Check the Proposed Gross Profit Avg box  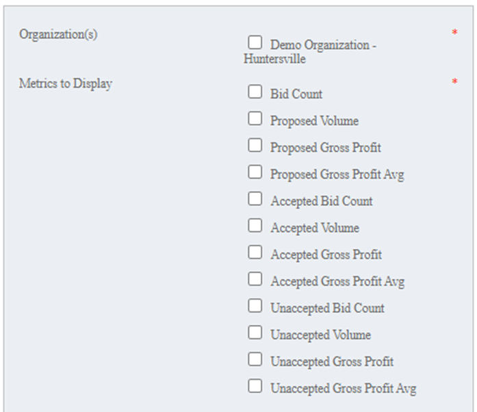click(x=255, y=172)
